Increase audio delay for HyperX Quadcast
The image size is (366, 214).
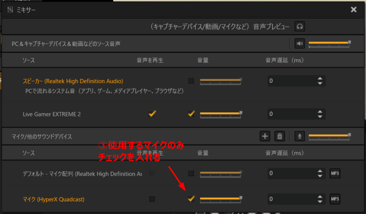pos(320,197)
